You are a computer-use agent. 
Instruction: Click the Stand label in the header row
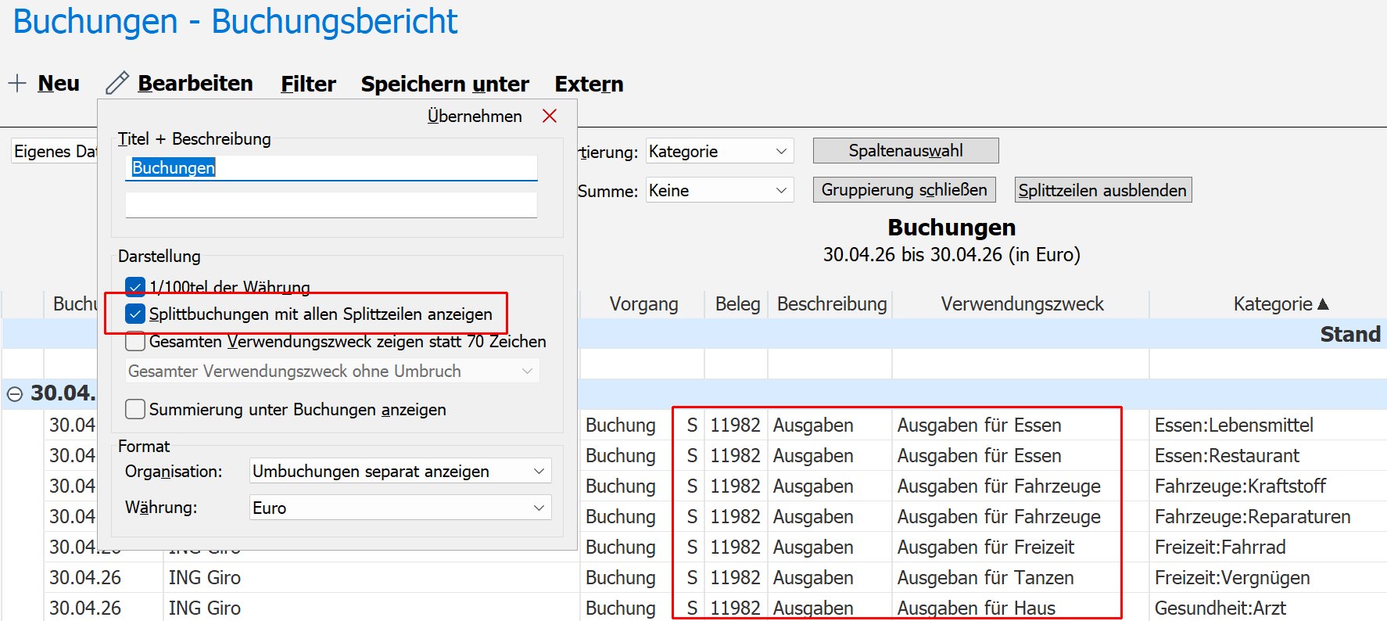1350,334
